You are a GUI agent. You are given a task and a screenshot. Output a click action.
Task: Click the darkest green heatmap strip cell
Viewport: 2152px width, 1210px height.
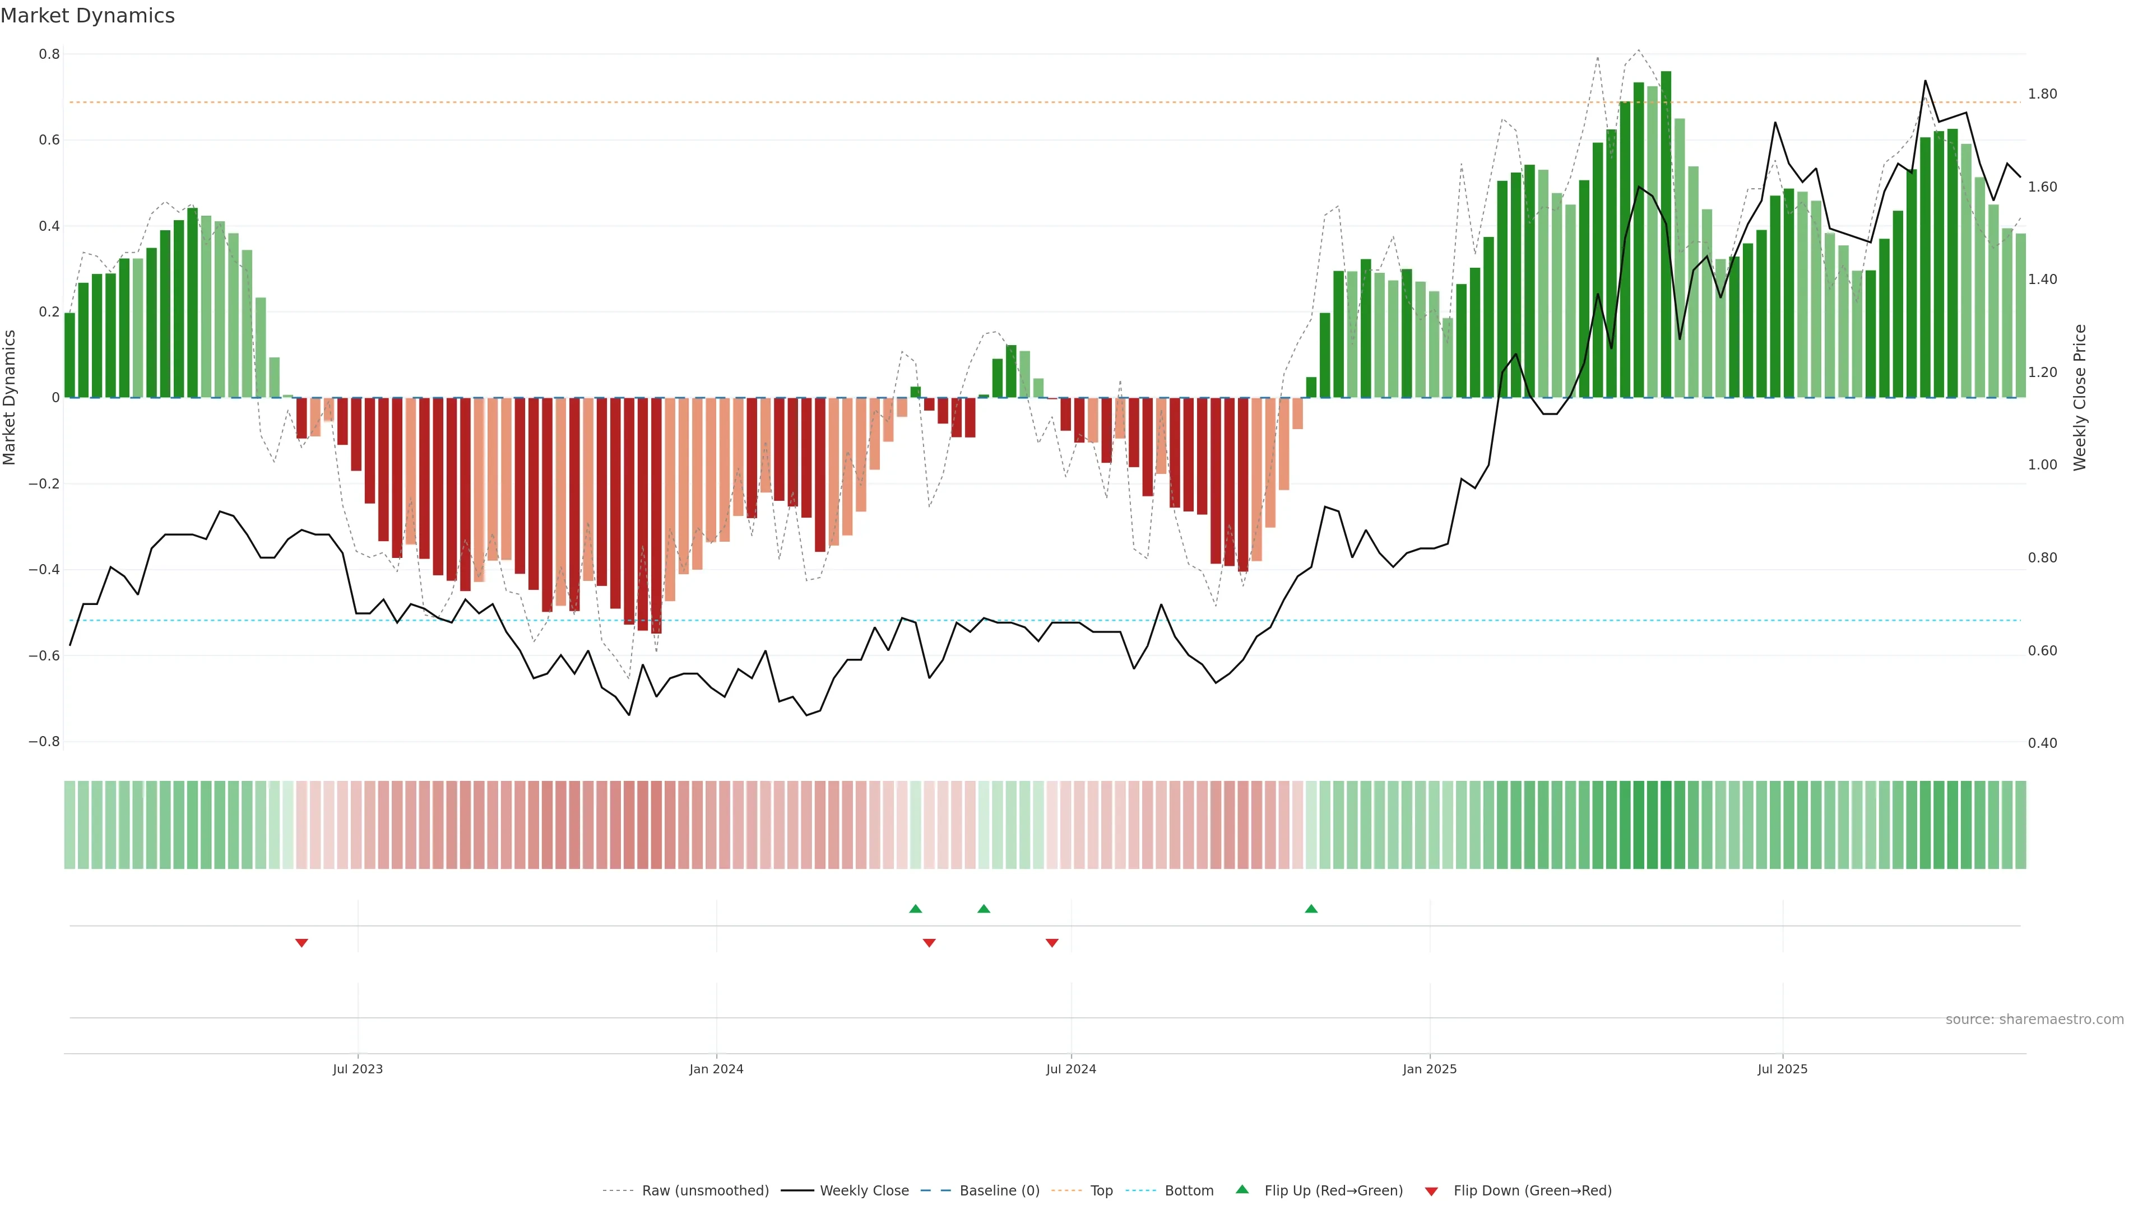(x=1666, y=824)
